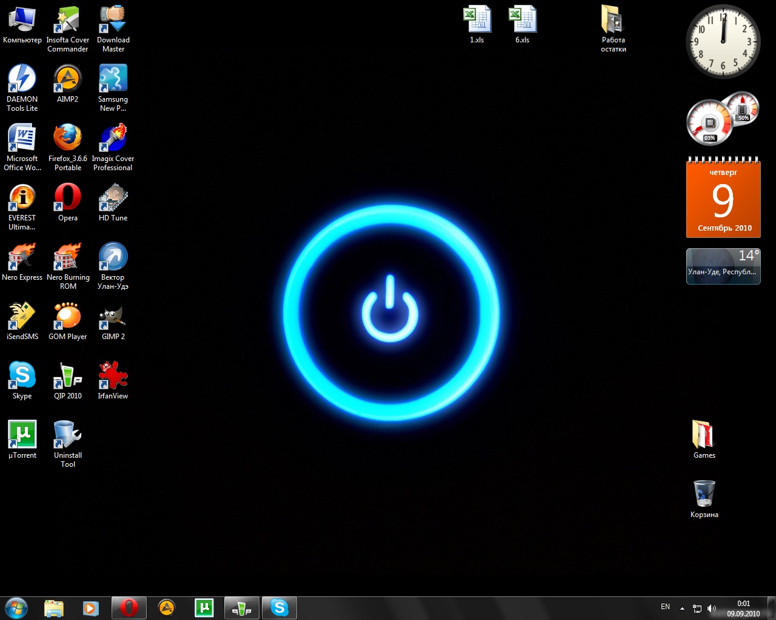This screenshot has height=620, width=776.
Task: Click the volume icon in the system tray
Action: [712, 607]
